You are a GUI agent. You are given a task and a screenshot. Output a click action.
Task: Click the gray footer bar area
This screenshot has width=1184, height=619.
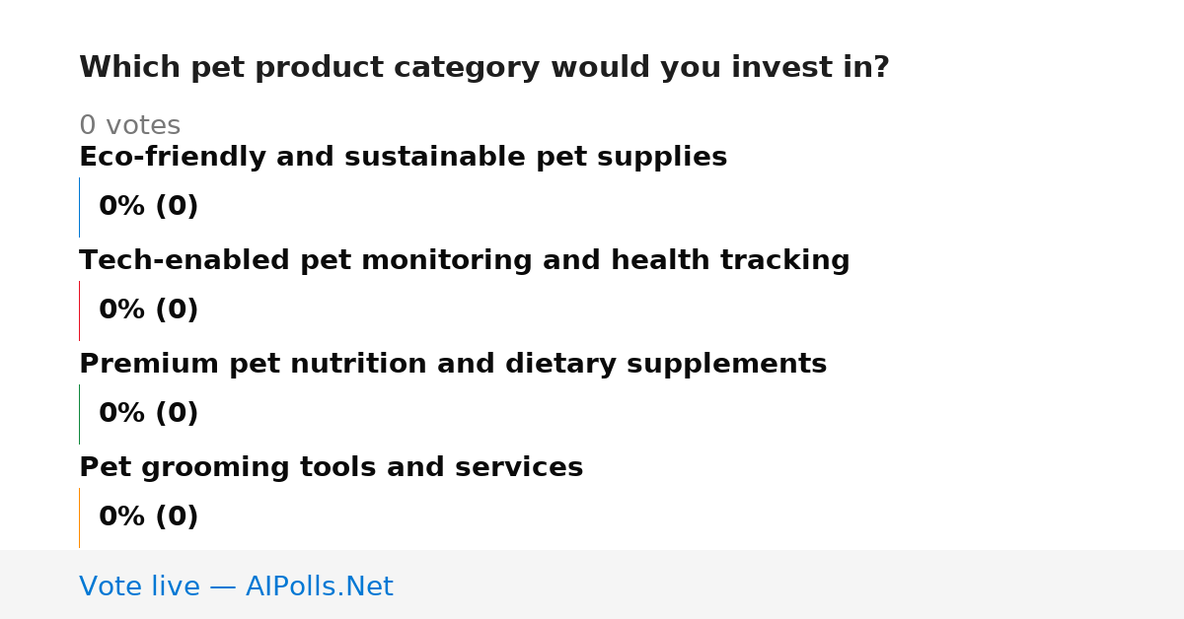point(592,585)
